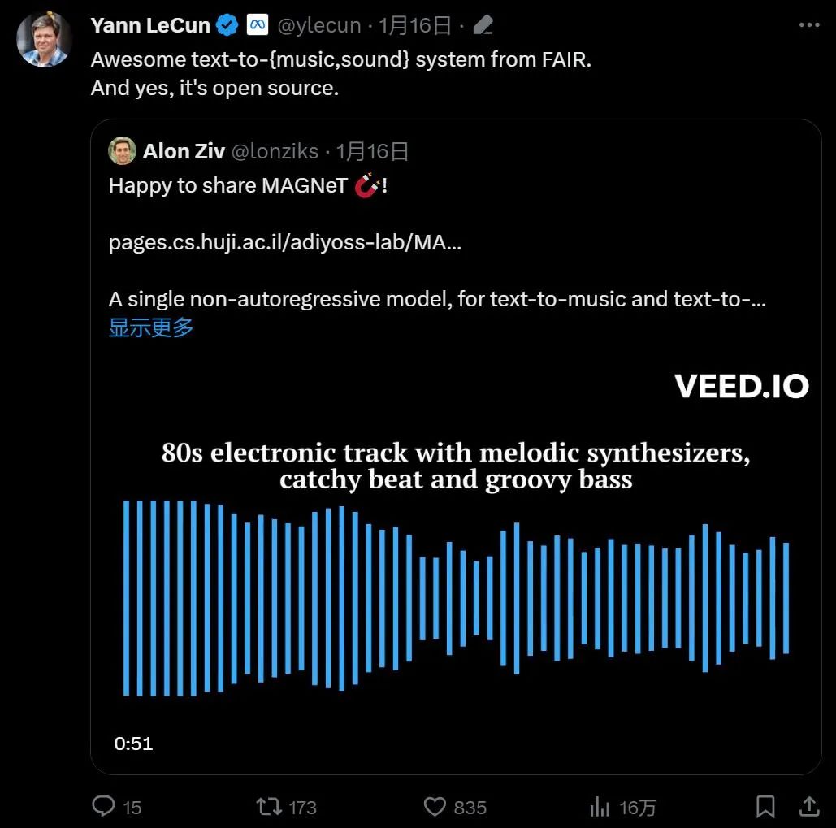Click the share upload icon
Image resolution: width=836 pixels, height=828 pixels.
[x=809, y=806]
